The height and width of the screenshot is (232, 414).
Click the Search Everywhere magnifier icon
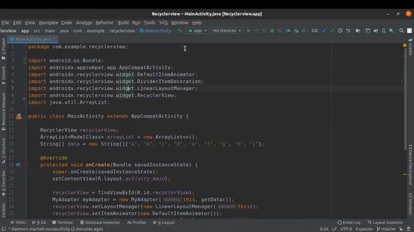(x=401, y=31)
